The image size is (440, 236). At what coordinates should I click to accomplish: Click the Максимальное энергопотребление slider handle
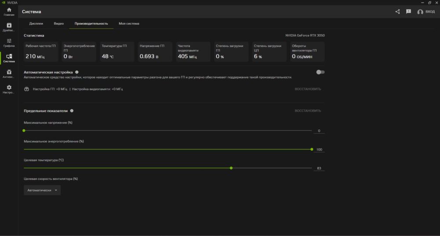click(312, 149)
